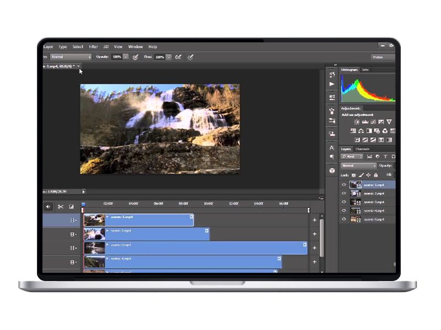Open the Opacity 100% dropdown arrow
This screenshot has width=441, height=330.
tap(126, 57)
